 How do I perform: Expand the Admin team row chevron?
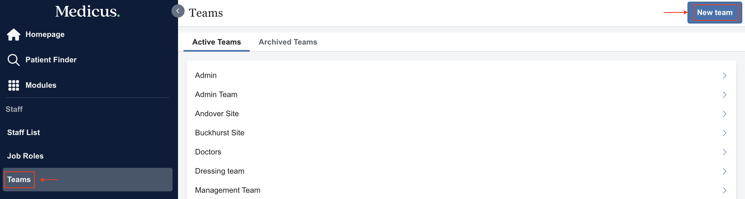(724, 76)
